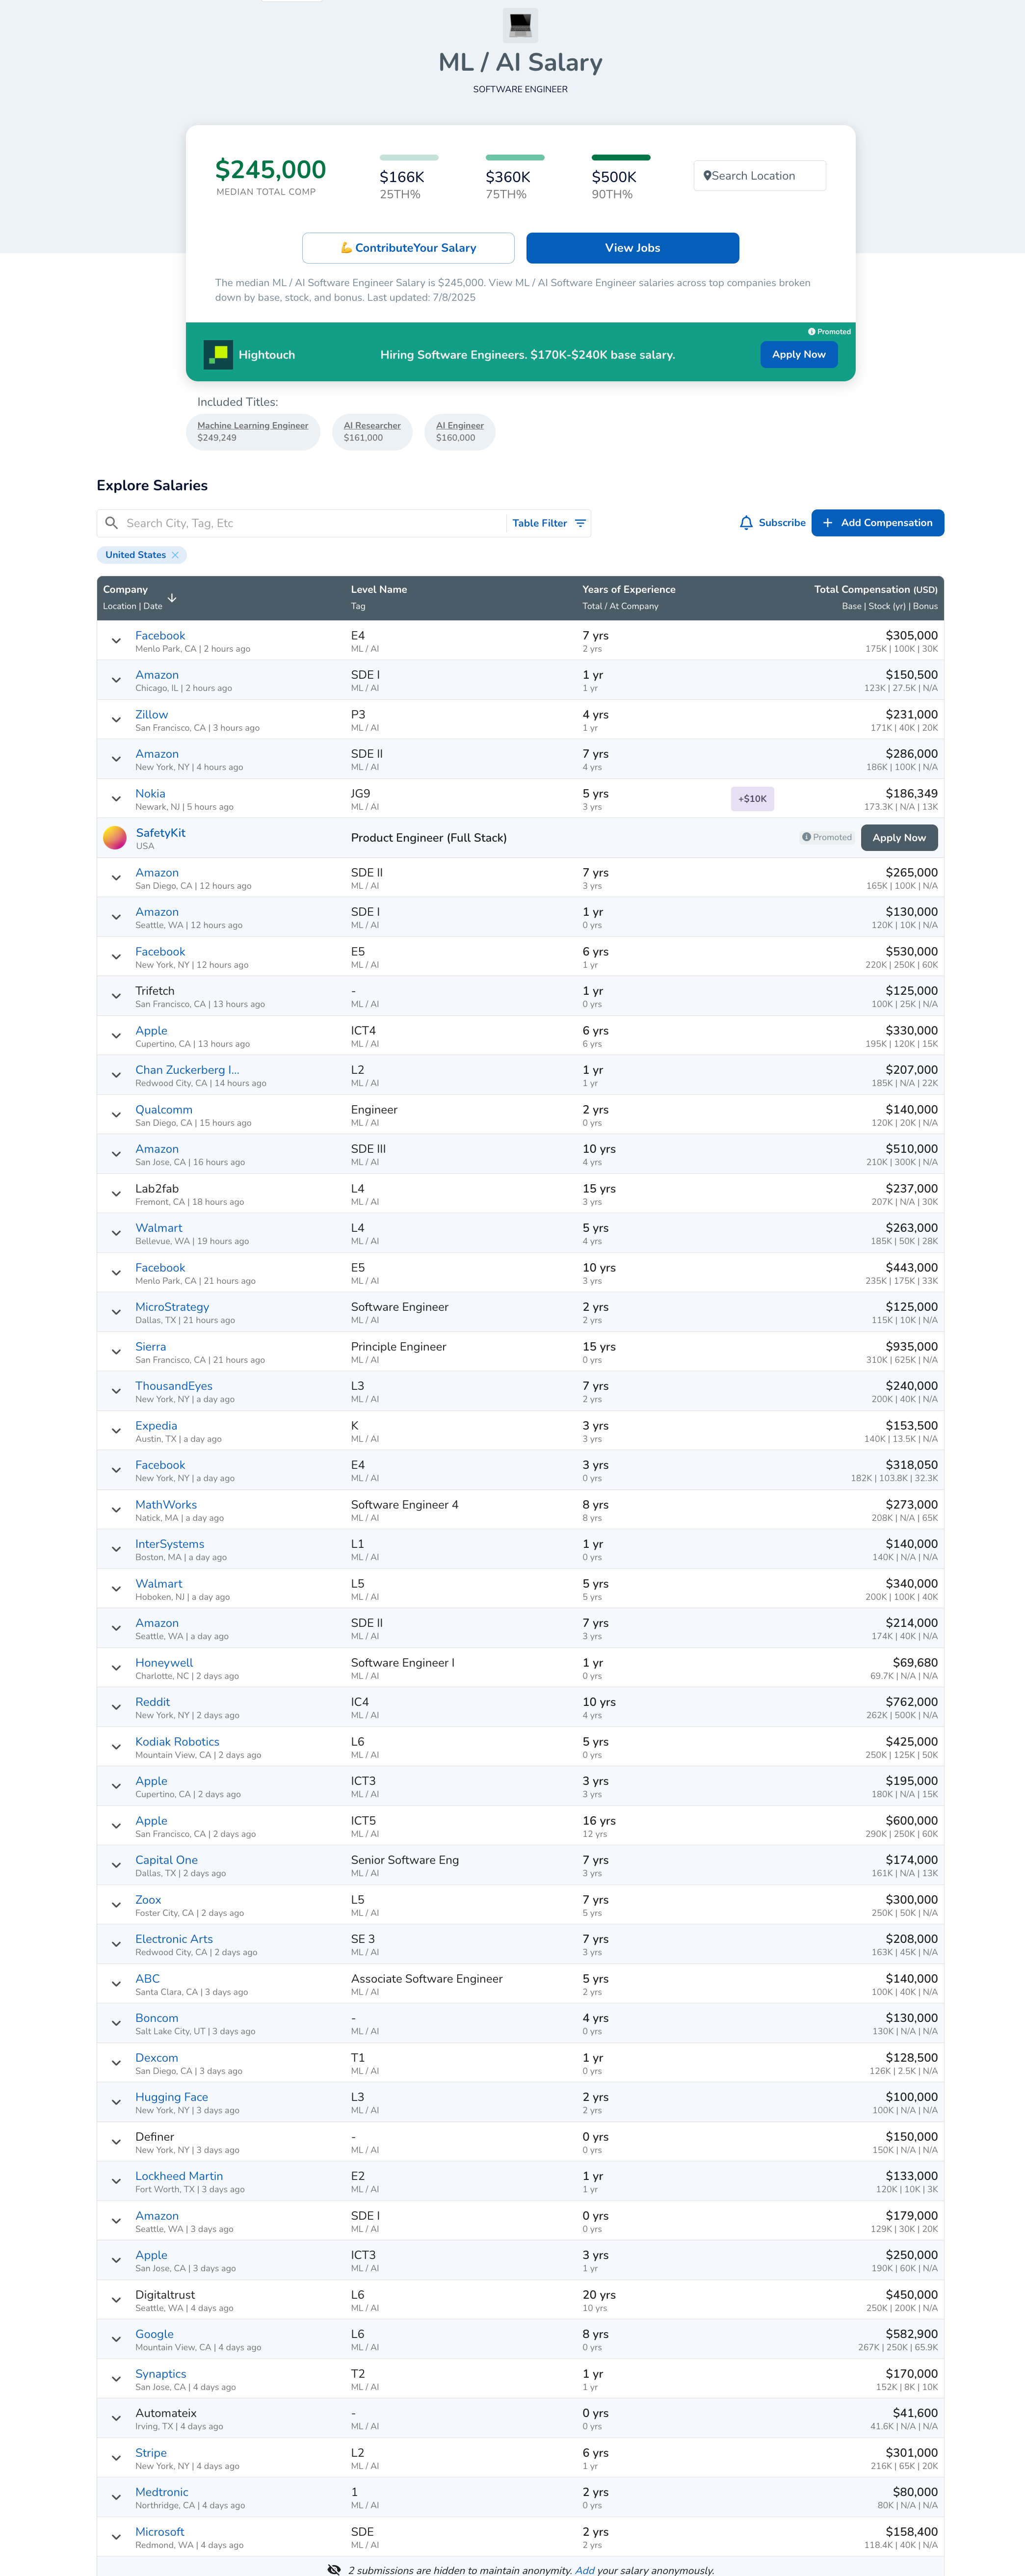Image resolution: width=1025 pixels, height=2576 pixels.
Task: Click the bell icon next to Subscribe
Action: click(x=746, y=523)
